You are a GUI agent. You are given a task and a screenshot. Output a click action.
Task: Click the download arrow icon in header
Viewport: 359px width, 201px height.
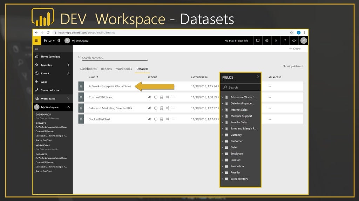276,40
